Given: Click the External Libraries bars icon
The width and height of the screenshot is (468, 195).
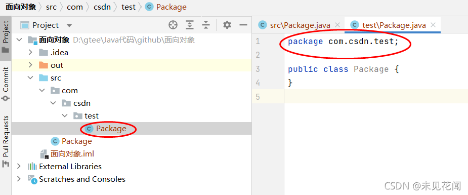Looking at the screenshot, I should pyautogui.click(x=32, y=166).
